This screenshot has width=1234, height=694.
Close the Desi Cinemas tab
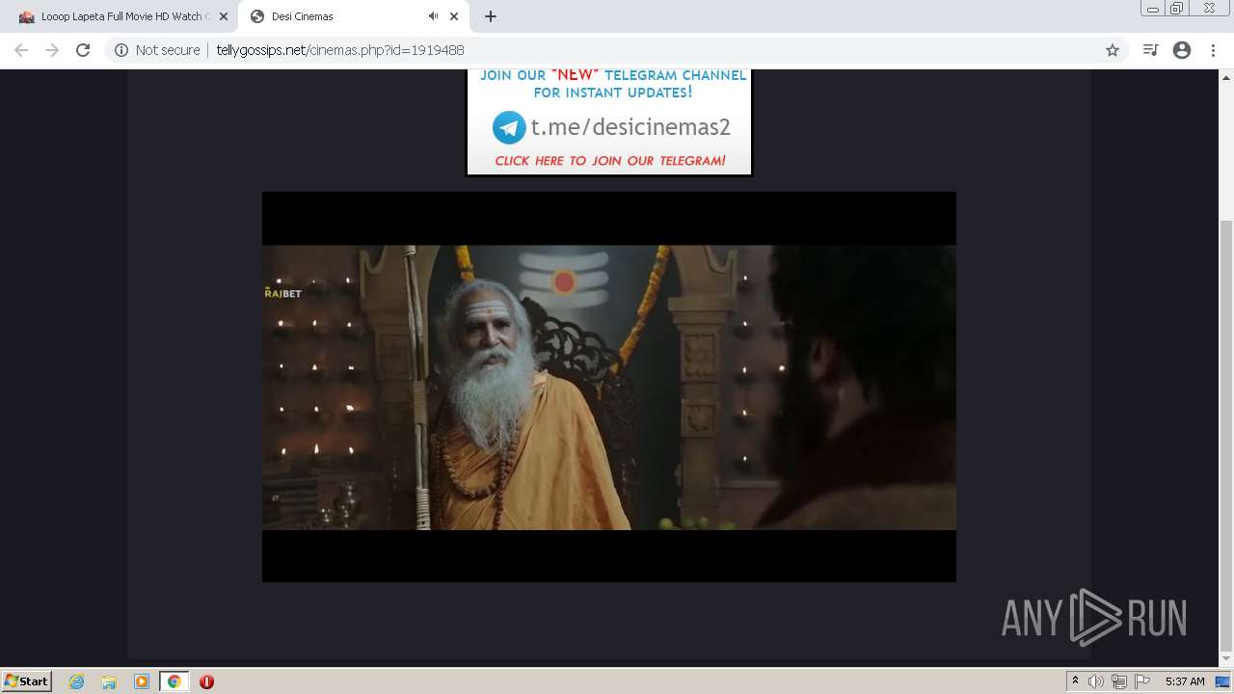454,16
